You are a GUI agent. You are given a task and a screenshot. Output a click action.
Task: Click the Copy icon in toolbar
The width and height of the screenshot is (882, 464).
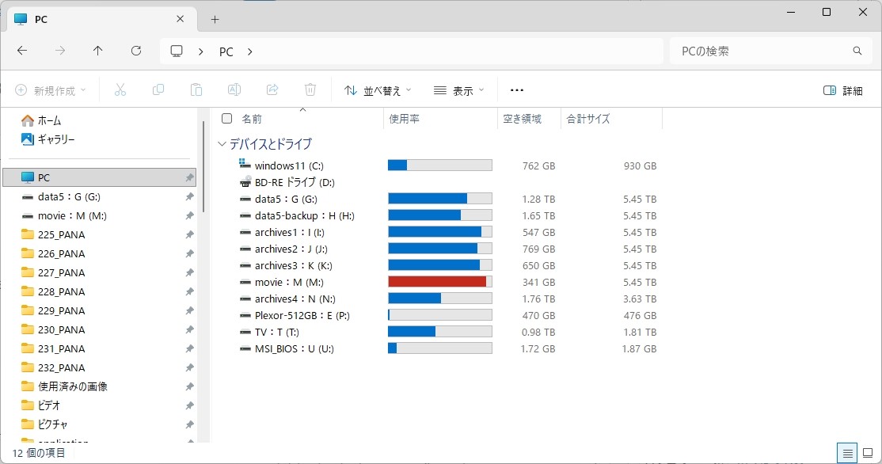point(158,90)
